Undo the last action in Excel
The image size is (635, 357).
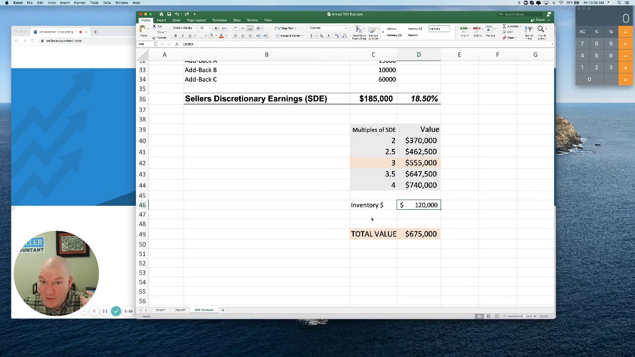(177, 14)
